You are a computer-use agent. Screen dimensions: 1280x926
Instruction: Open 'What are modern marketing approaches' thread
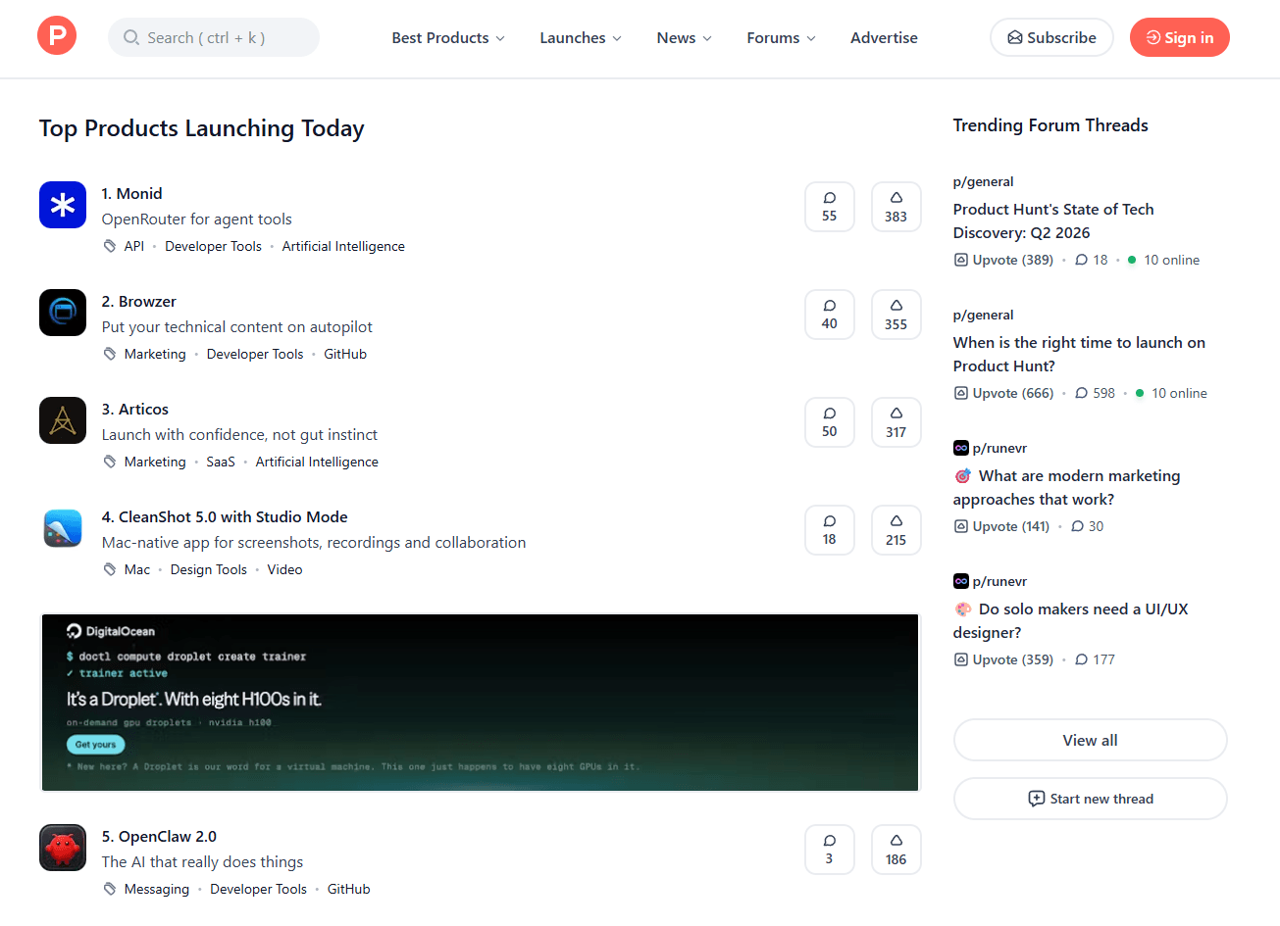click(1067, 487)
